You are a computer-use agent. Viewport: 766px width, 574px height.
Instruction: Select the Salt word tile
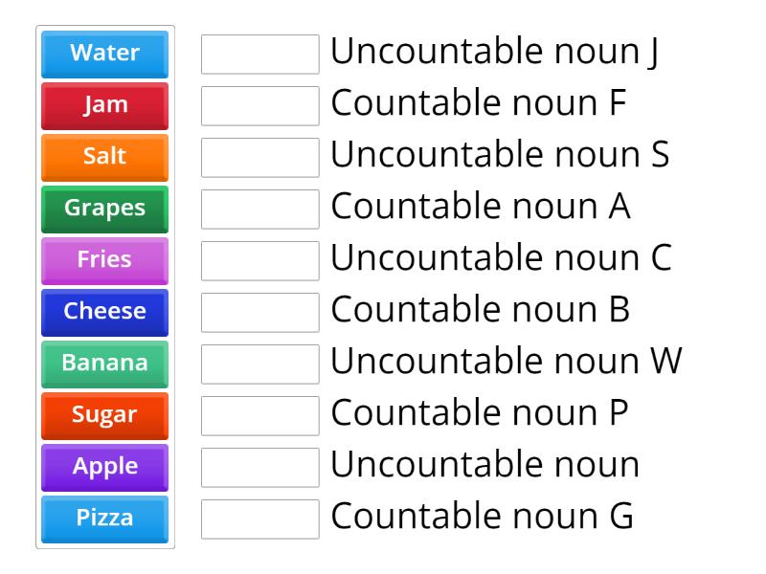[x=103, y=157]
